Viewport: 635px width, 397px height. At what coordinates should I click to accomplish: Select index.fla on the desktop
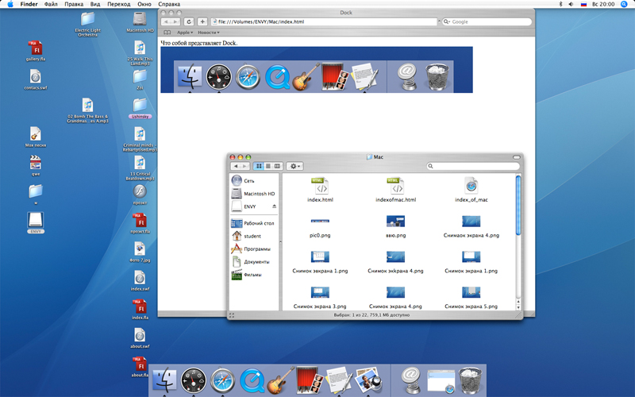click(140, 310)
